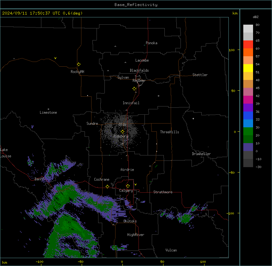Click the white plus marker east of ThreeHills
This screenshot has width=272, height=266.
click(193, 118)
